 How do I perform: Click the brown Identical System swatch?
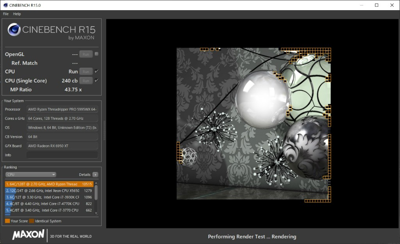click(32, 221)
